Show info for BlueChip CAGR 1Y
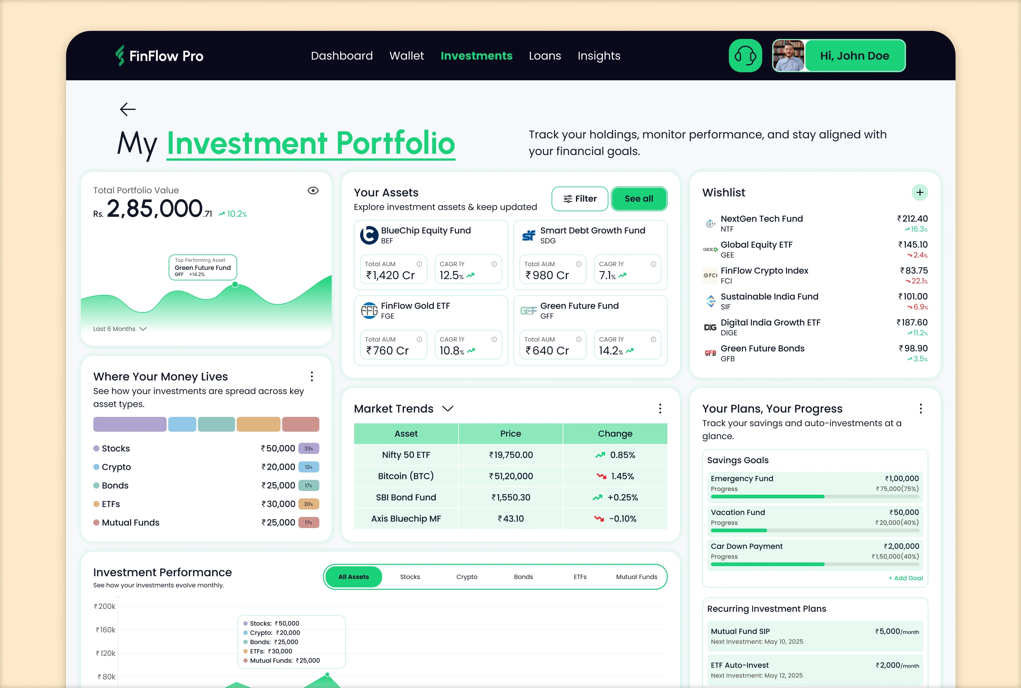 click(494, 264)
